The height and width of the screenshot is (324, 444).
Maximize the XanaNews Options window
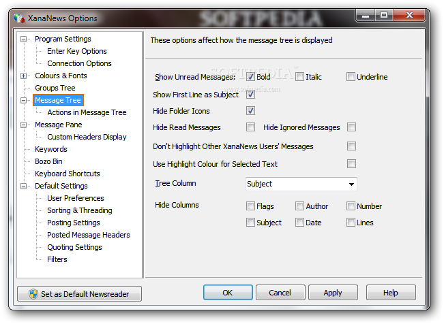click(384, 15)
